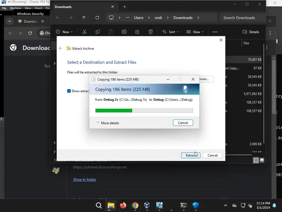Image resolution: width=282 pixels, height=212 pixels.
Task: Open Windows Search on taskbar
Action: click(99, 205)
